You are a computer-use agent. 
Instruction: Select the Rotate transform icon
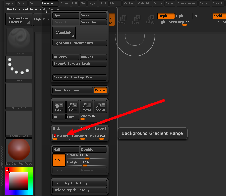tap(150, 19)
